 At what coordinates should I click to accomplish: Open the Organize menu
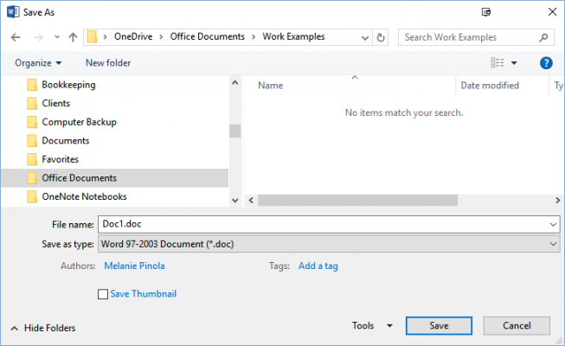[38, 63]
